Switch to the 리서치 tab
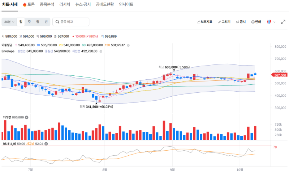The height and width of the screenshot is (172, 289). click(65, 4)
